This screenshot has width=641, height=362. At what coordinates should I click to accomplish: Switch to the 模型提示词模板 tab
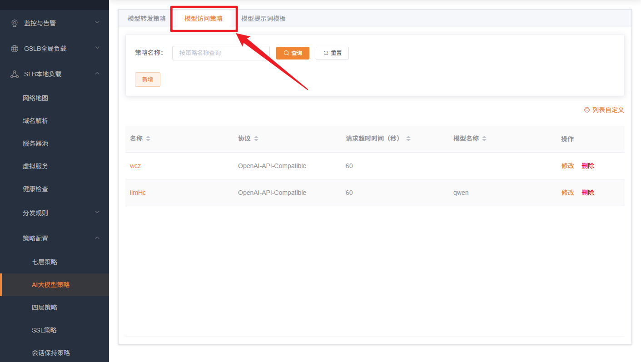point(263,19)
